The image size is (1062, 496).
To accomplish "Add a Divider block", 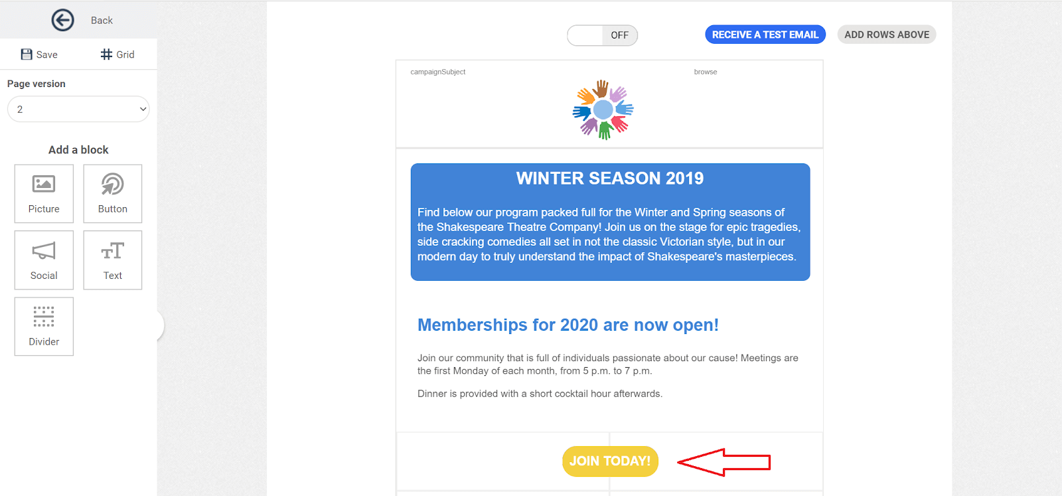I will [44, 327].
